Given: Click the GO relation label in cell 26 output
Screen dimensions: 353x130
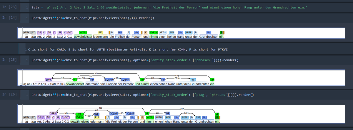Looking at the screenshot, I should [x=122, y=113].
